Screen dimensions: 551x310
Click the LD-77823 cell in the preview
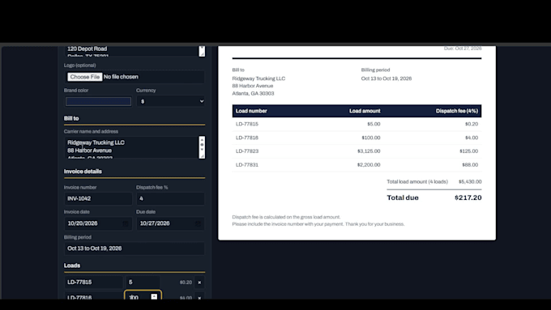(x=247, y=151)
